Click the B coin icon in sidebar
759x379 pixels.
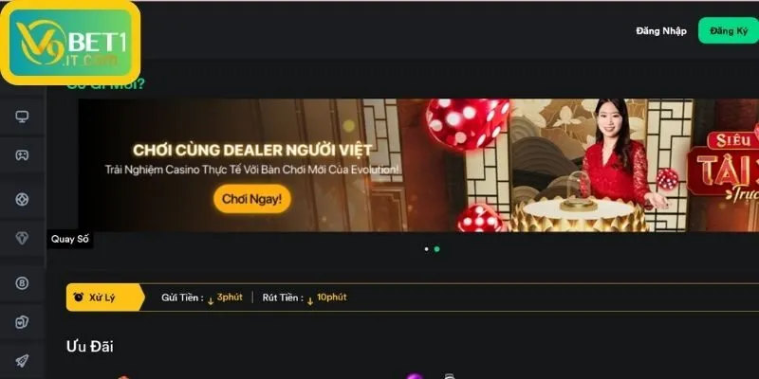(x=22, y=283)
